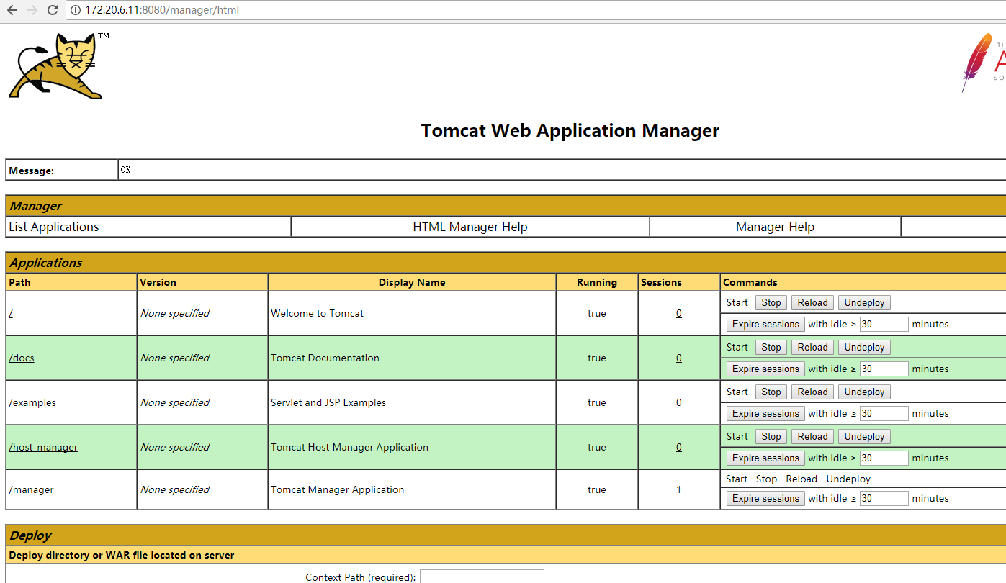The image size is (1006, 583).
Task: Undeploy the Servlet and JSP Examples app
Action: pos(864,392)
